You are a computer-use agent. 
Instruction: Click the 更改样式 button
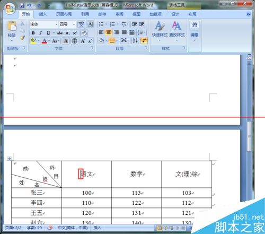click(x=177, y=31)
